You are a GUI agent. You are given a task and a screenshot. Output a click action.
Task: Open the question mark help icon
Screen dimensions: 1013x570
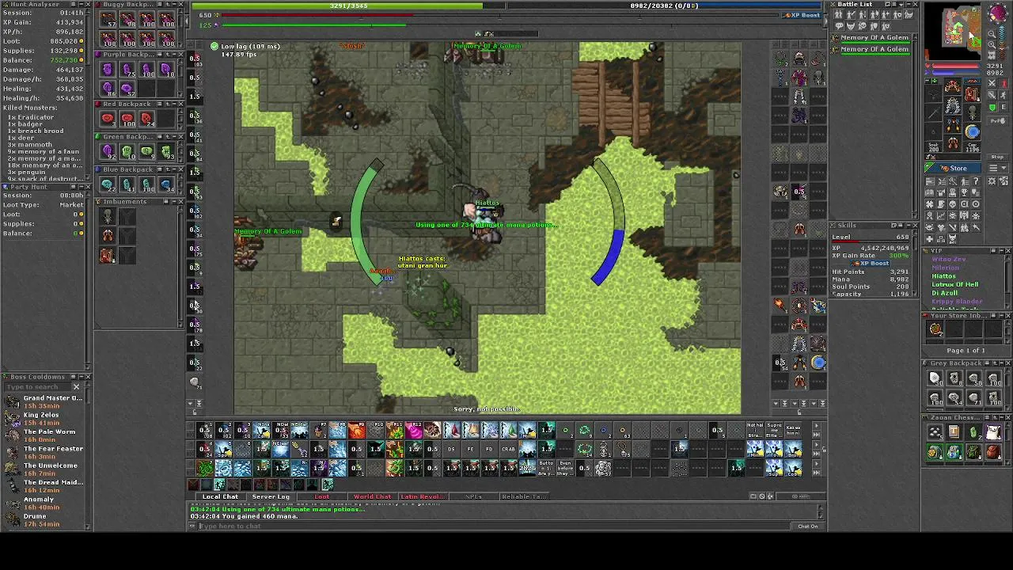click(976, 181)
